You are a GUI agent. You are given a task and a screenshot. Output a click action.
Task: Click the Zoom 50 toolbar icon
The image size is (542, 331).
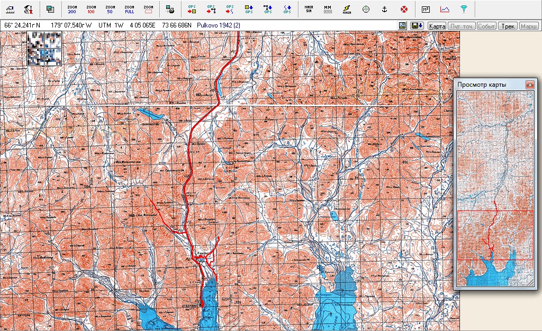tap(110, 9)
